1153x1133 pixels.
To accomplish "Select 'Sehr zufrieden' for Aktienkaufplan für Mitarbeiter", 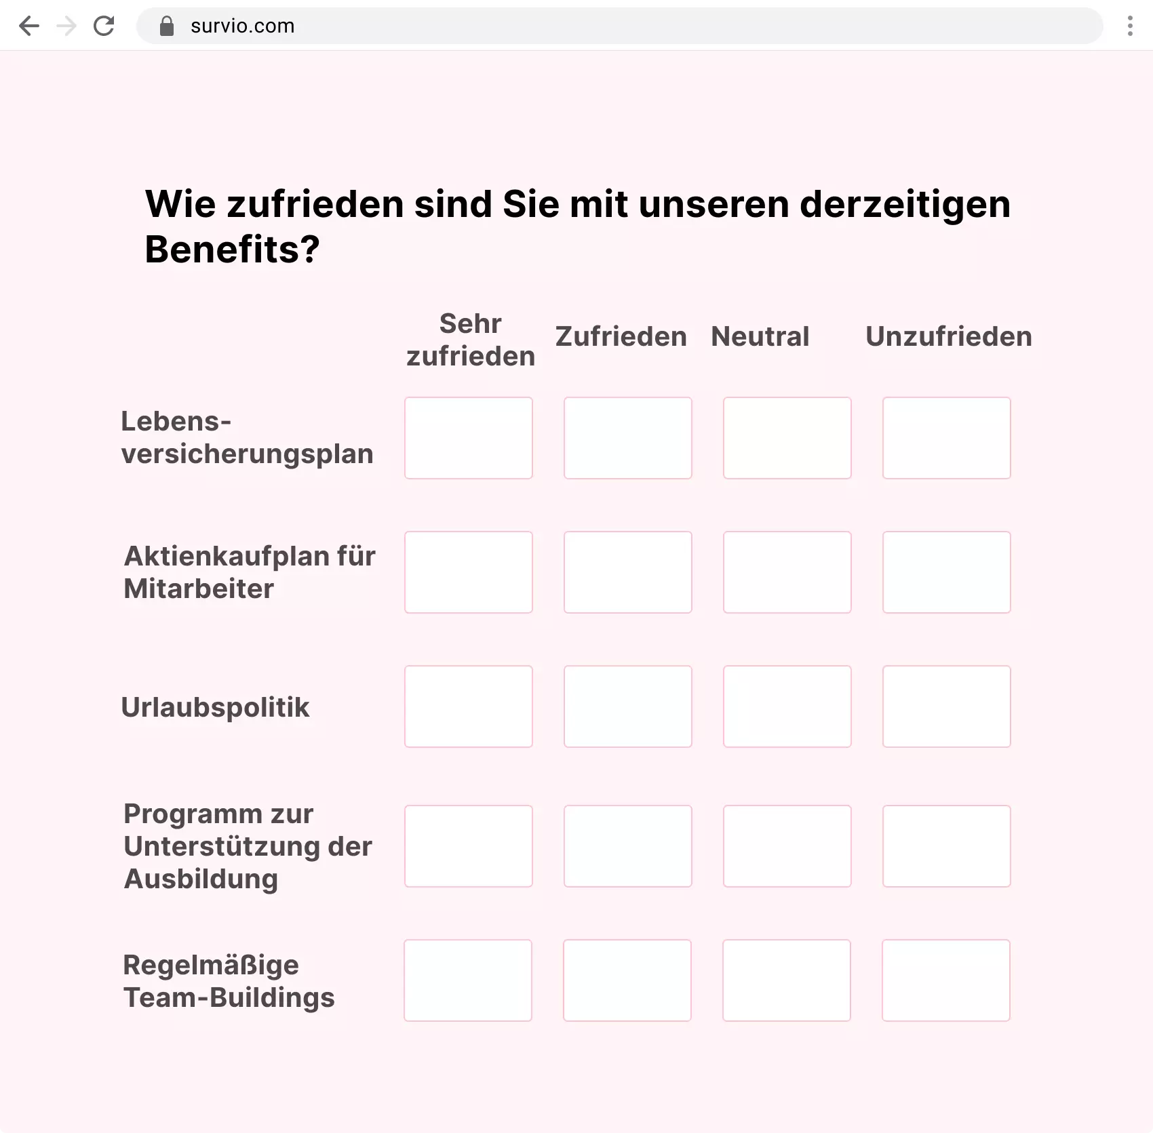I will pos(468,572).
